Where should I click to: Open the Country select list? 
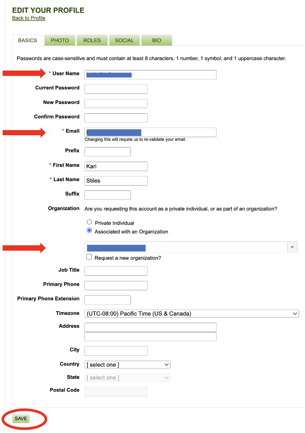pyautogui.click(x=127, y=364)
